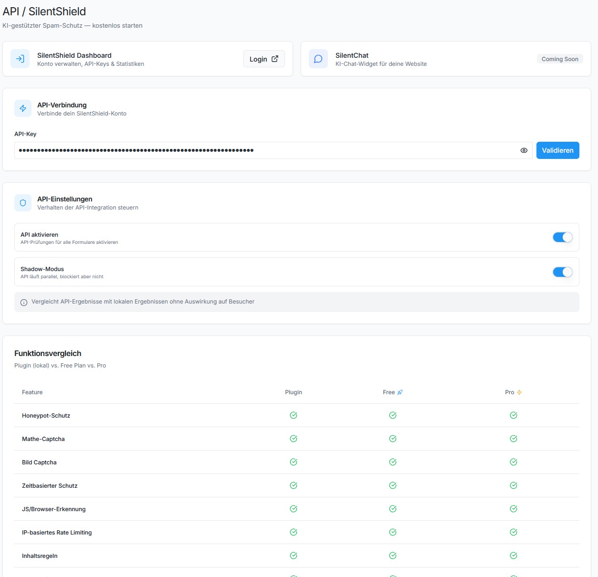Click the Coming Soon badge on SilentChat
The width and height of the screenshot is (598, 577).
coord(560,59)
